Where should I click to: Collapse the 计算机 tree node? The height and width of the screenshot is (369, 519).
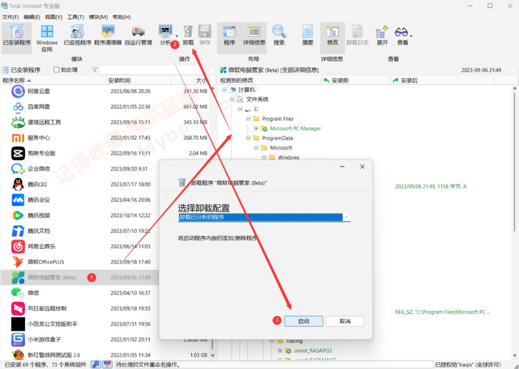click(225, 90)
